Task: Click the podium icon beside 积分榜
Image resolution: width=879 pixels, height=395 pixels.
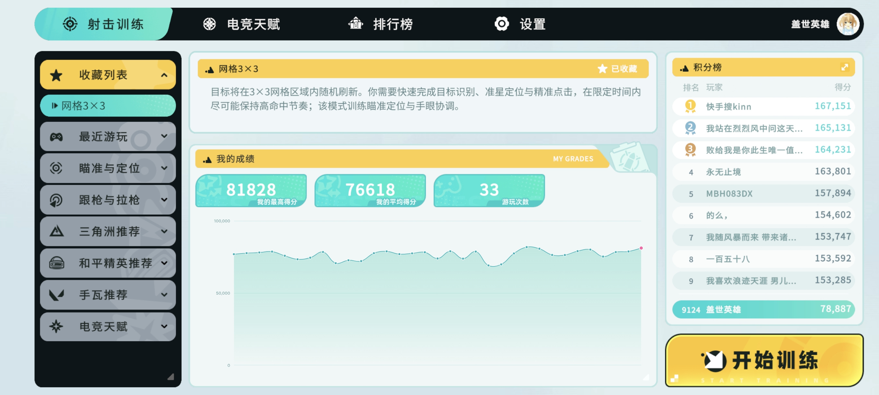Action: [x=684, y=68]
